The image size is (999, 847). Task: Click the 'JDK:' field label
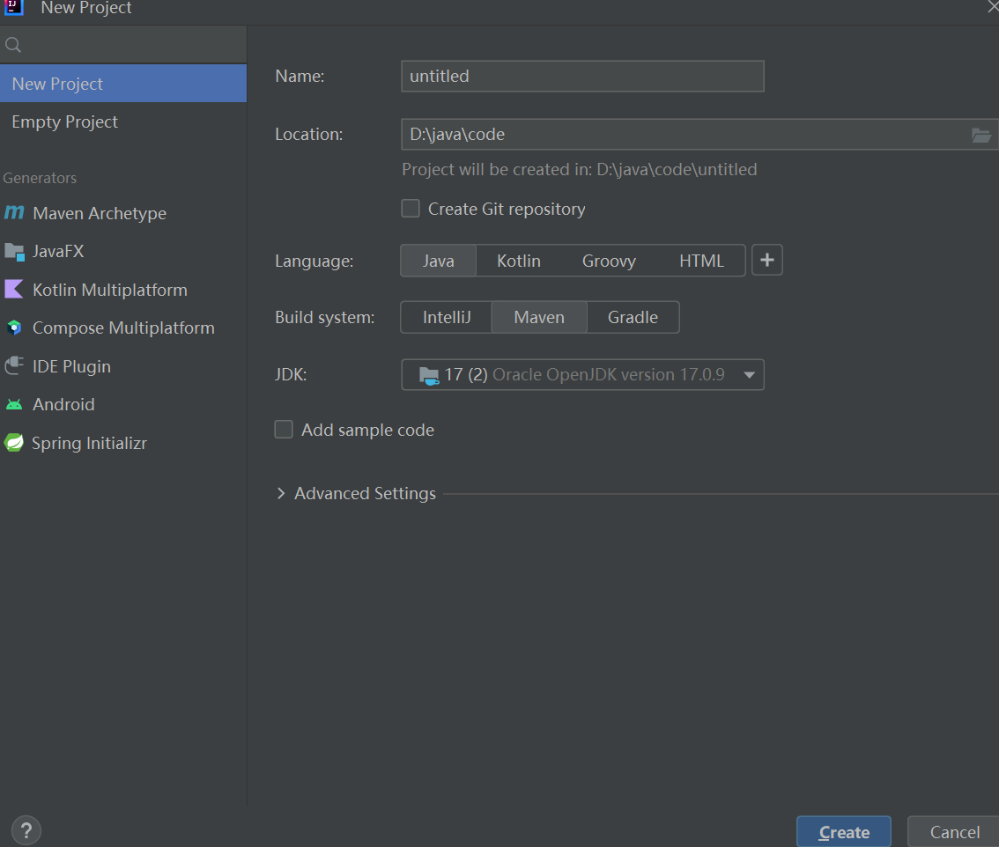point(291,374)
